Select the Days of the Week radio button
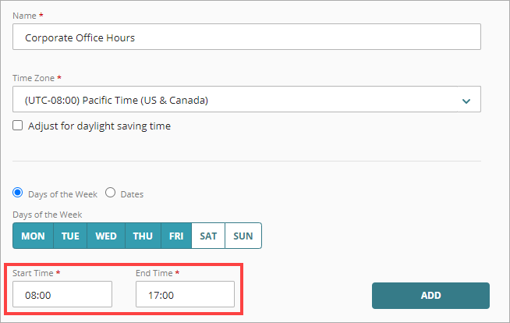 click(x=18, y=193)
